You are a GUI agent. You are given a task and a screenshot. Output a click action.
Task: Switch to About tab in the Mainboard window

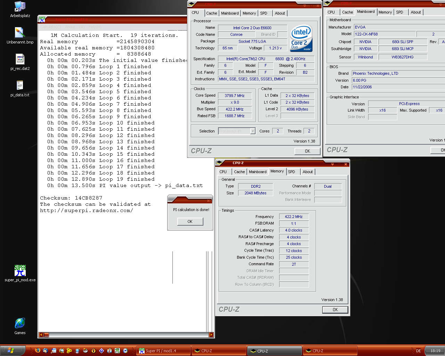pyautogui.click(x=416, y=12)
